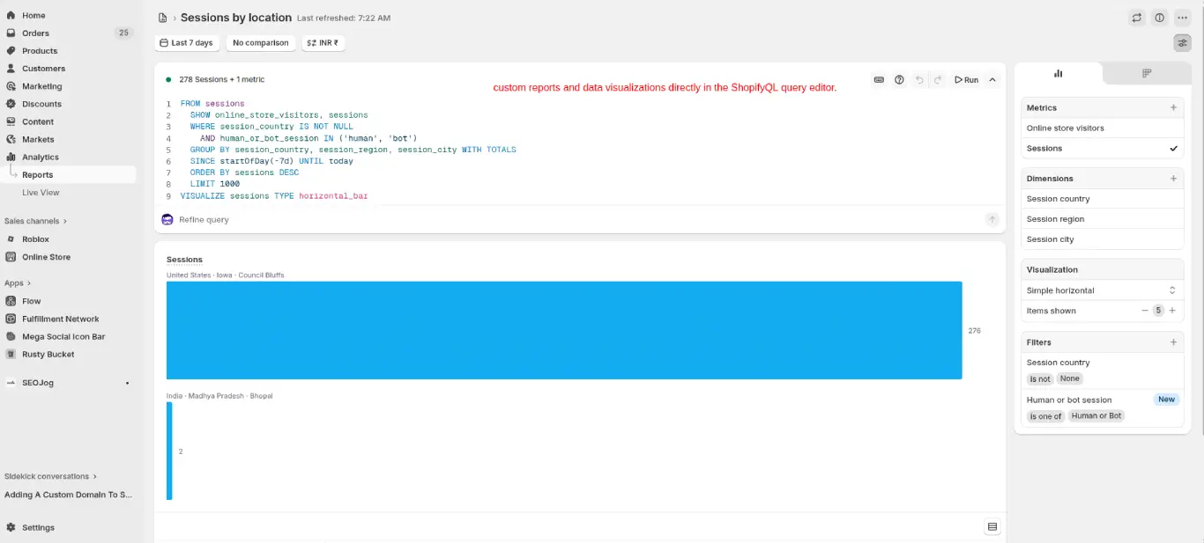Screen dimensions: 1204x543
Task: Click the Analytics icon in the left sidebar
Action: (13, 157)
